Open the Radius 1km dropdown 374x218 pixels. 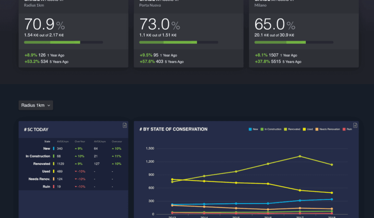click(x=35, y=105)
